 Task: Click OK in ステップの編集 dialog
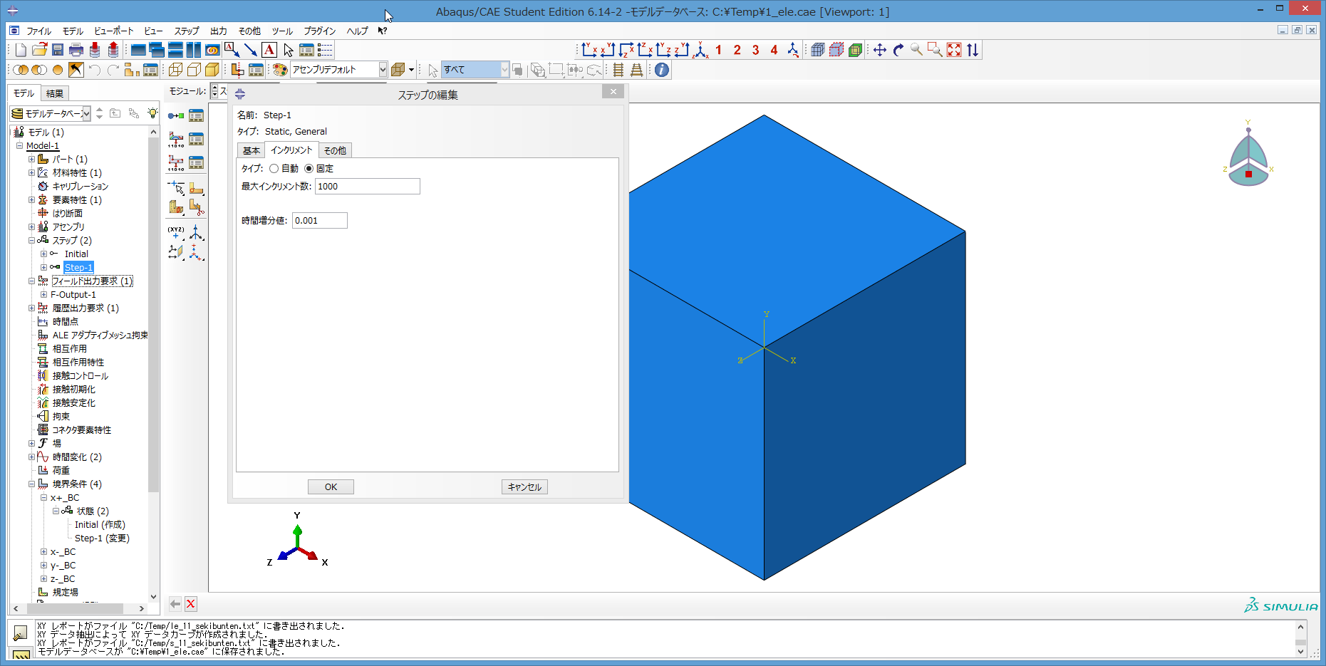(x=331, y=487)
